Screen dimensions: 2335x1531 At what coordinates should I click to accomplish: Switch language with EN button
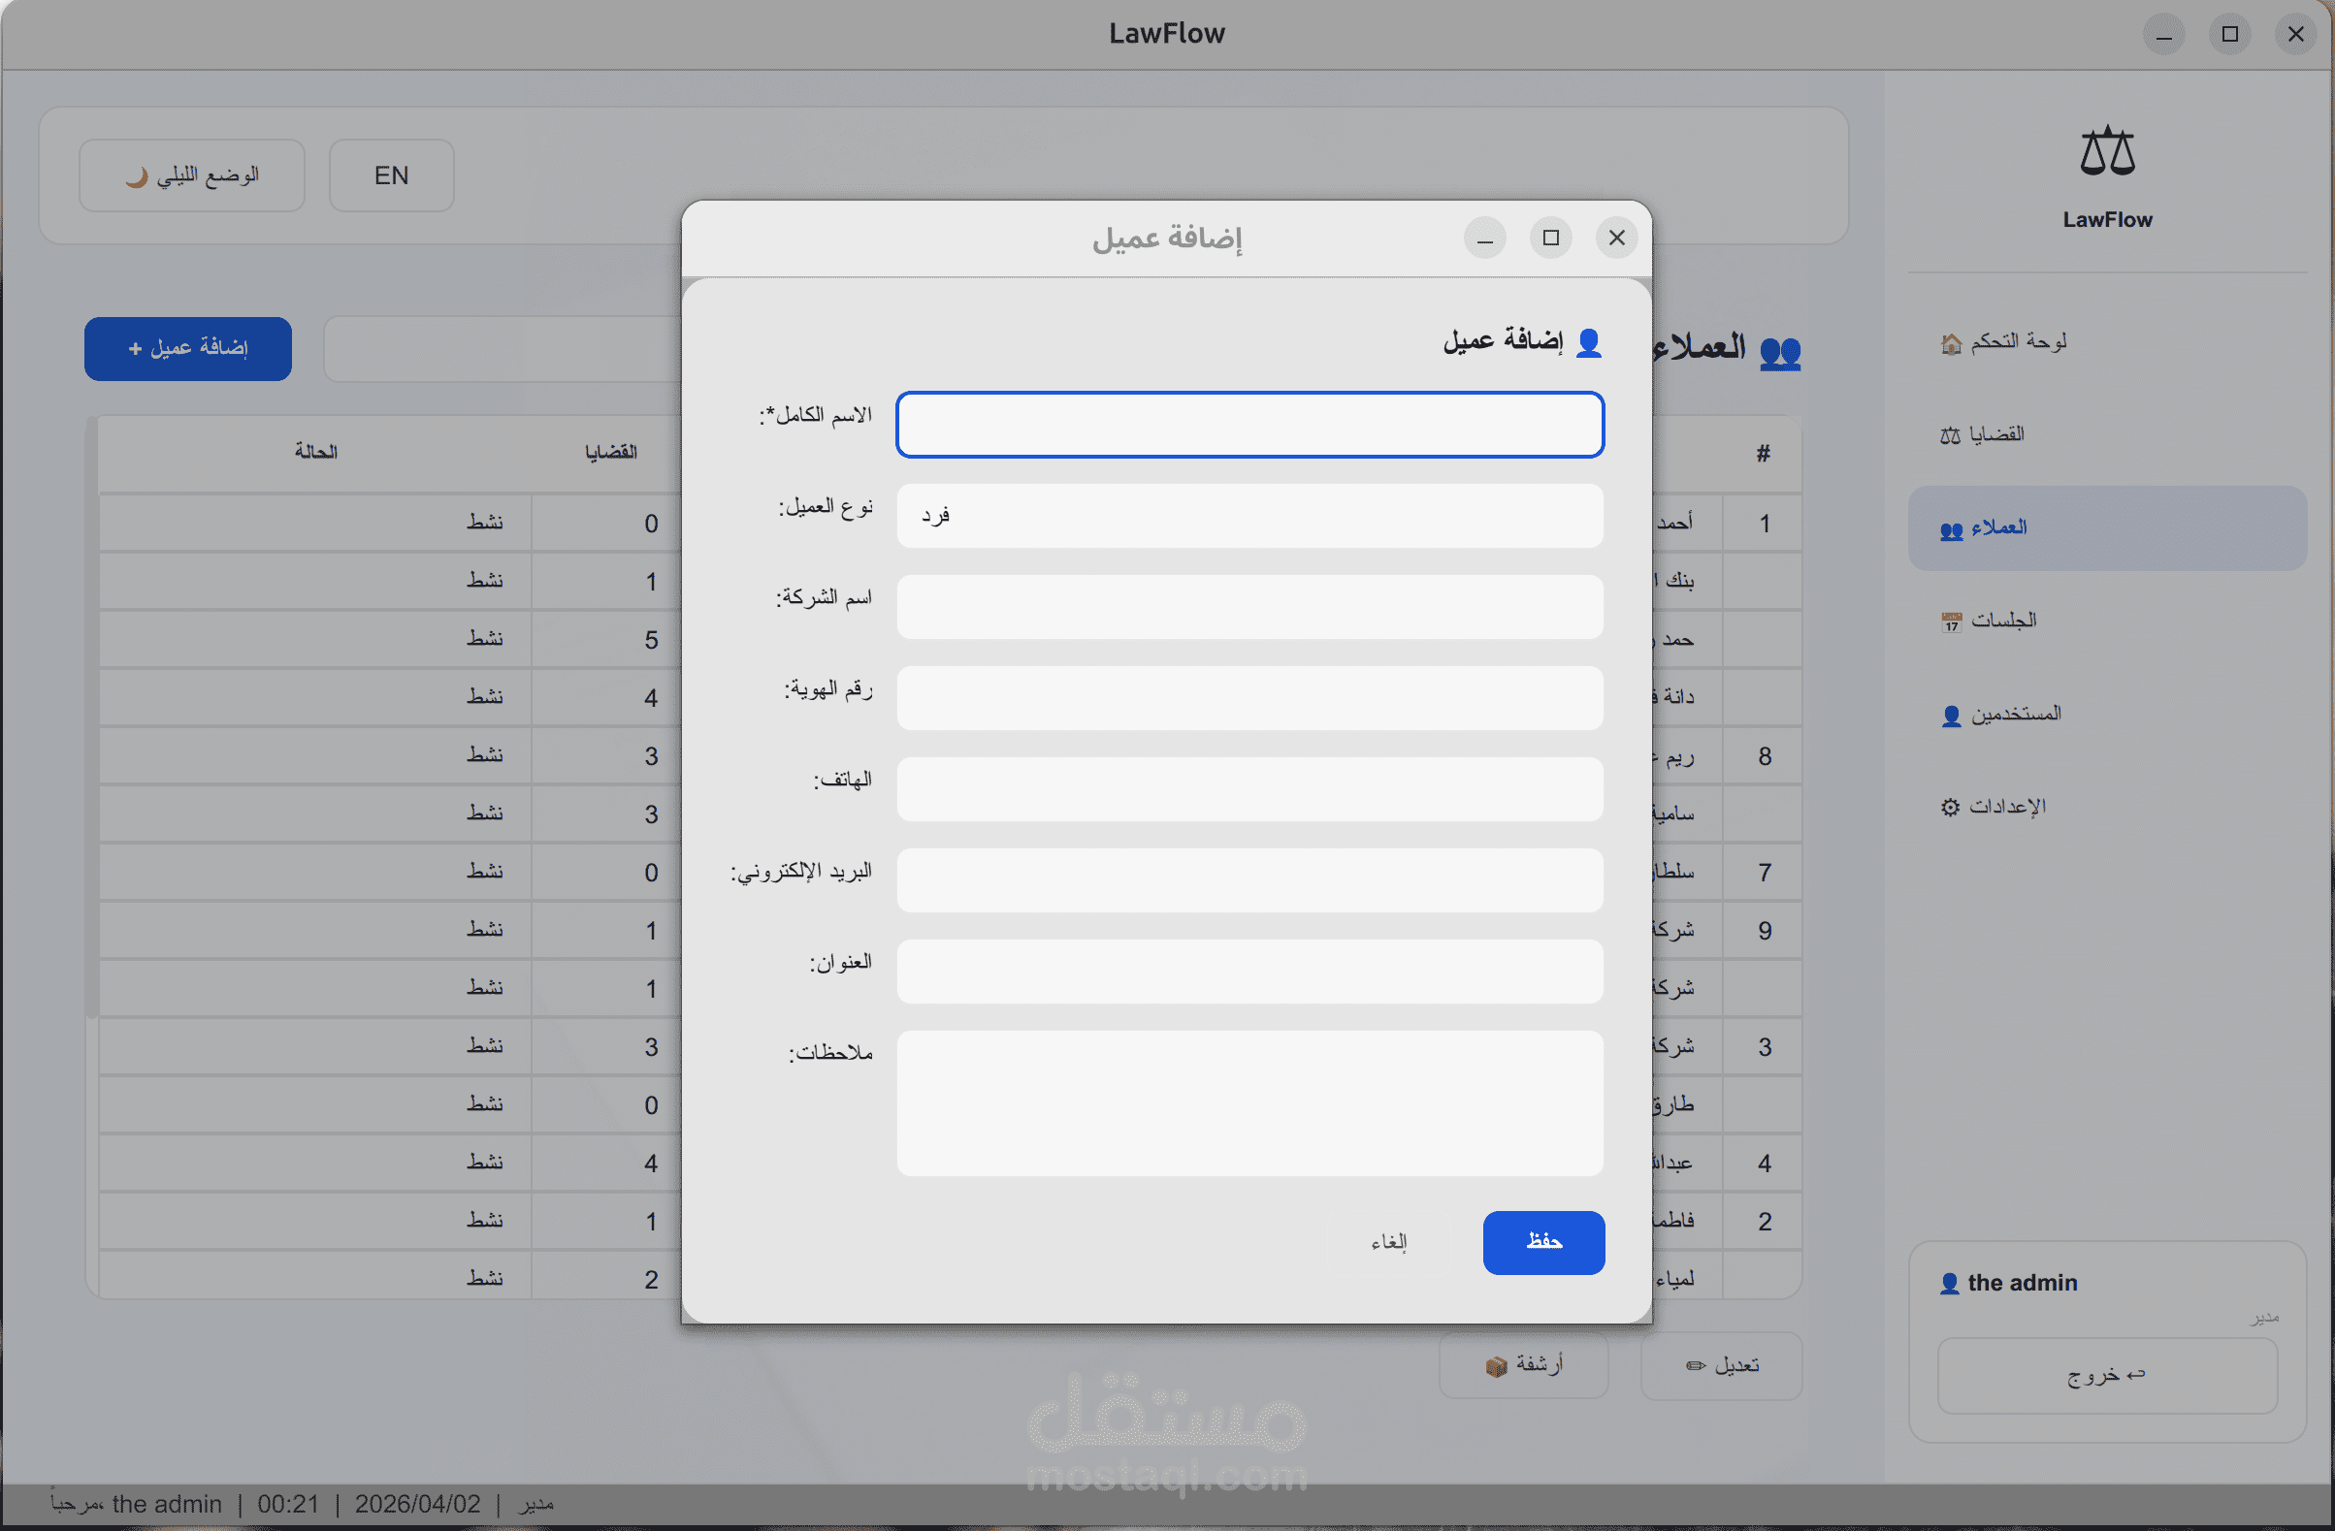click(x=392, y=175)
